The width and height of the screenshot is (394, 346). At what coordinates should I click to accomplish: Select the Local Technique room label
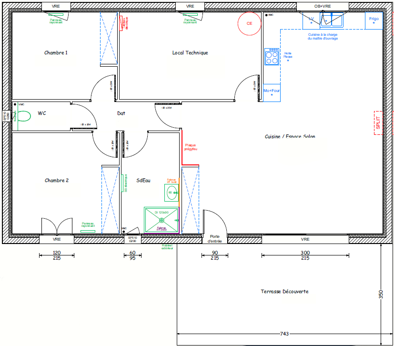pyautogui.click(x=190, y=53)
